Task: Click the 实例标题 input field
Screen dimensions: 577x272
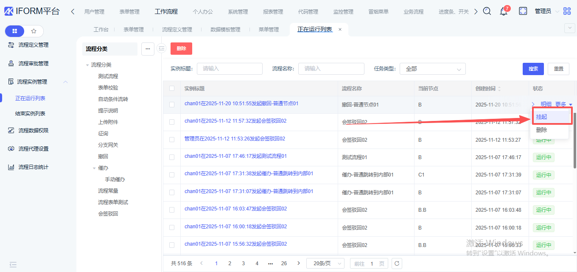Action: pyautogui.click(x=230, y=69)
